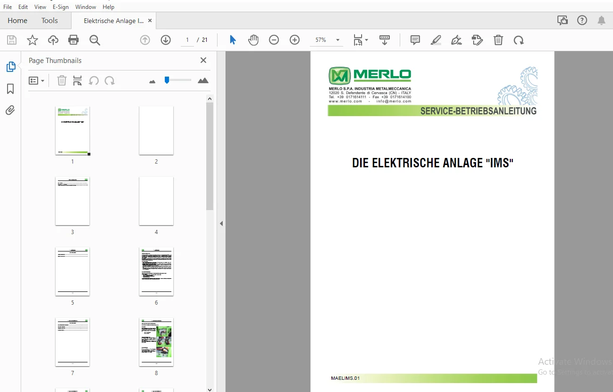Select page 3 thumbnail
This screenshot has width=613, height=392.
pyautogui.click(x=73, y=201)
